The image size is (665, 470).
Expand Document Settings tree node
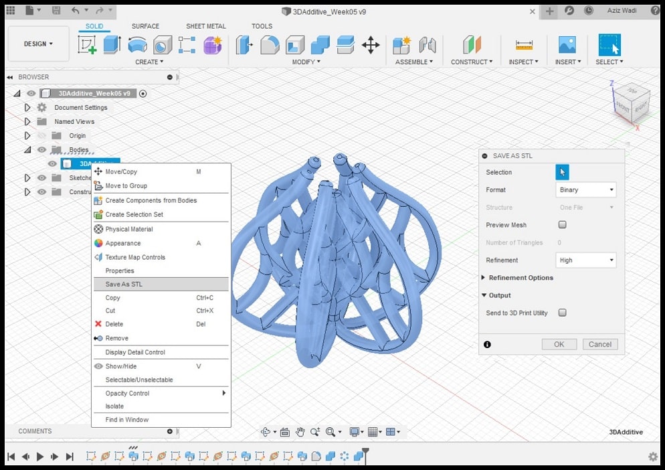(27, 107)
